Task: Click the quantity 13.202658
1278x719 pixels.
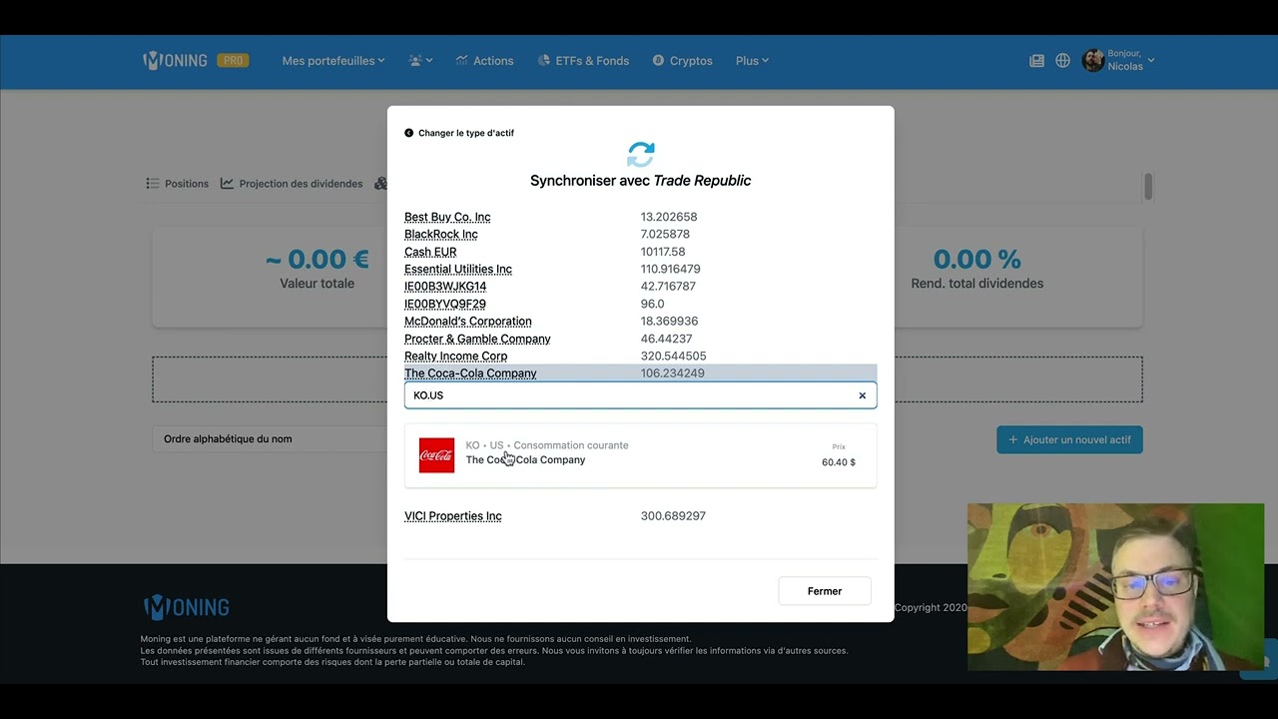Action: [x=669, y=217]
